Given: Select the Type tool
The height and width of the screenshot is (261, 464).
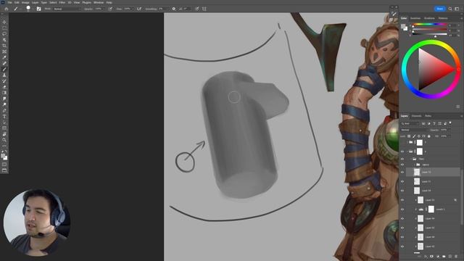Looking at the screenshot, I should coord(4,116).
